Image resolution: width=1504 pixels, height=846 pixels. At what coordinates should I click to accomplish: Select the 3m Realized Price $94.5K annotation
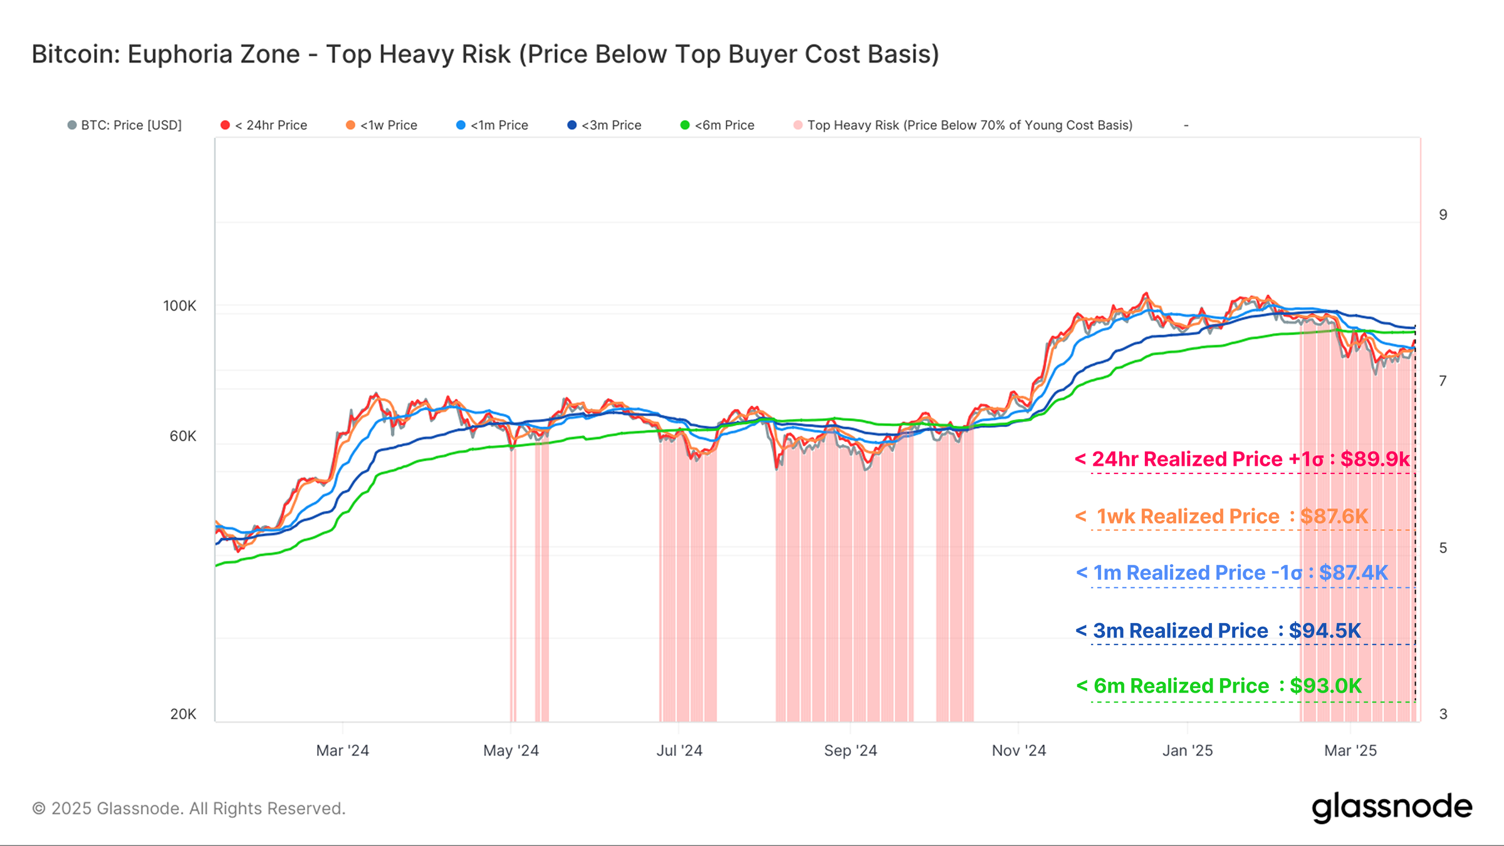click(x=1218, y=631)
